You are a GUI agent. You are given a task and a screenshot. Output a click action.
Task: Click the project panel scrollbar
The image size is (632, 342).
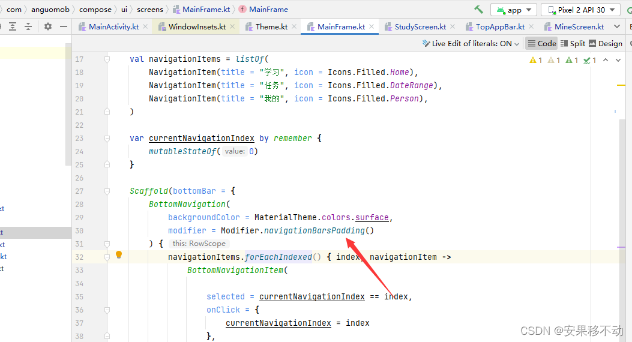68,105
